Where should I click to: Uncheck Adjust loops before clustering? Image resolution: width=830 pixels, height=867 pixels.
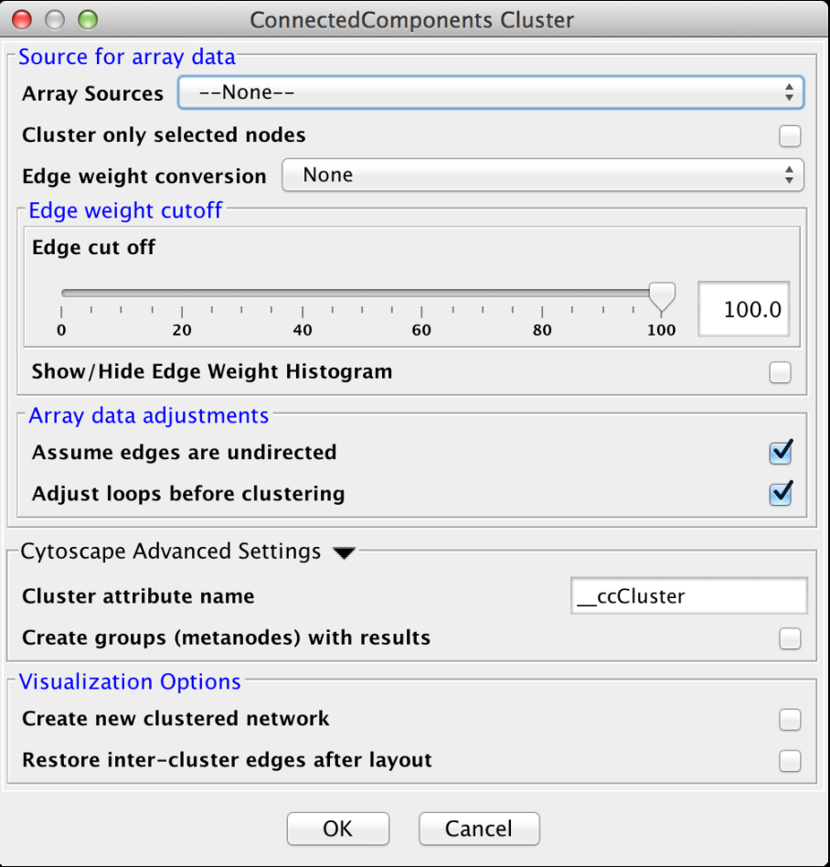(780, 494)
